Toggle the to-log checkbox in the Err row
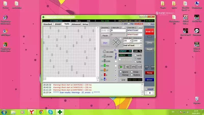 pos(116,79)
